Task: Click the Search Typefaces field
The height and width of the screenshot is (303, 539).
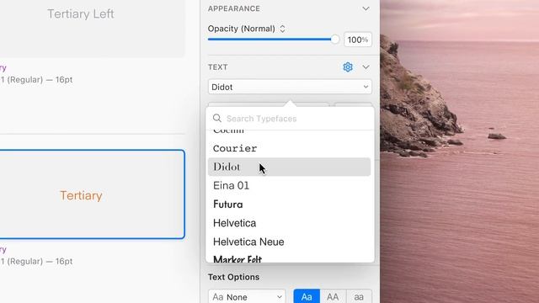Action: click(x=290, y=119)
